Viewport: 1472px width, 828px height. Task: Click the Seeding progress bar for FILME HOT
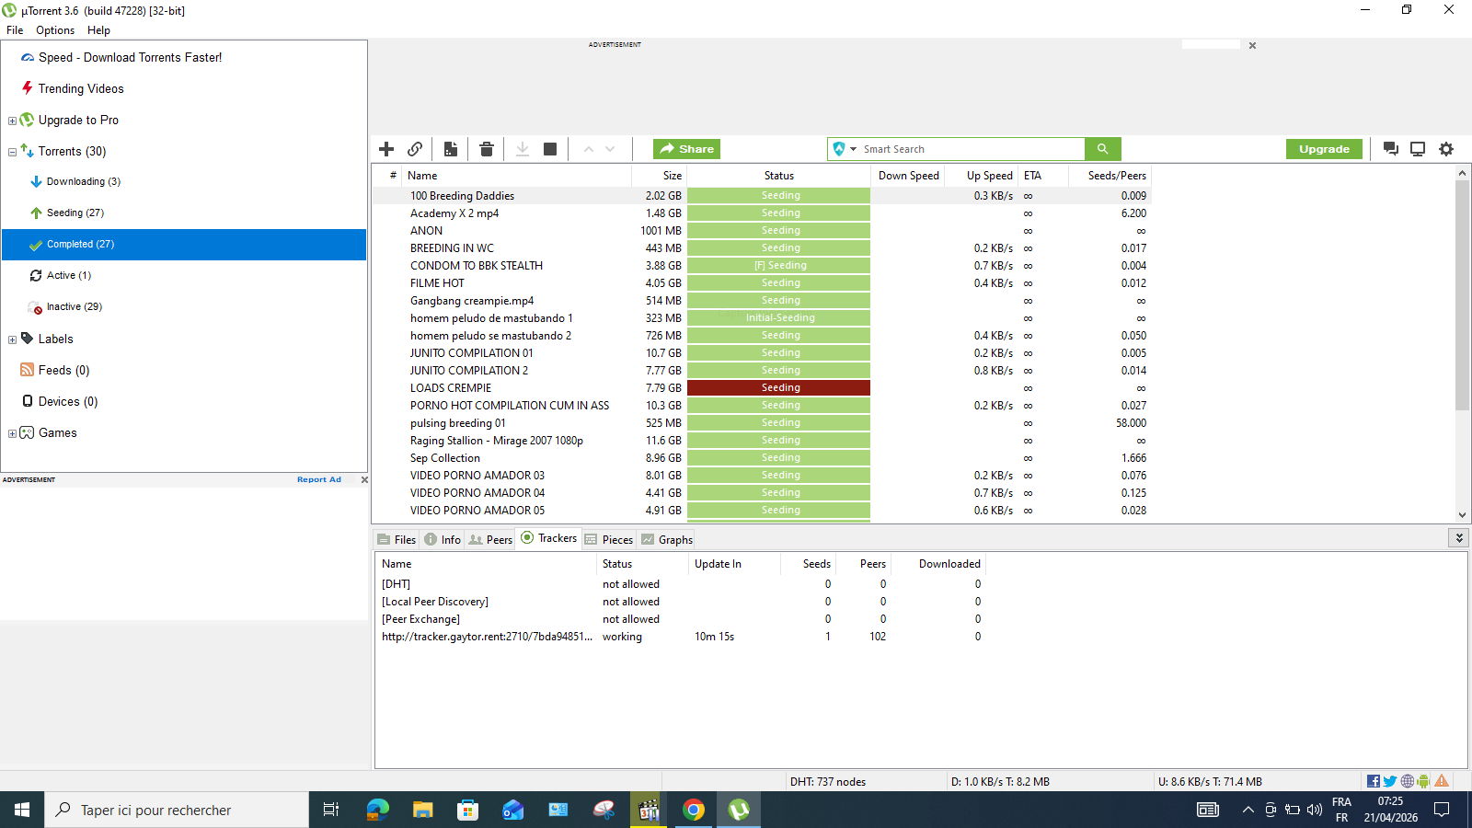(778, 283)
